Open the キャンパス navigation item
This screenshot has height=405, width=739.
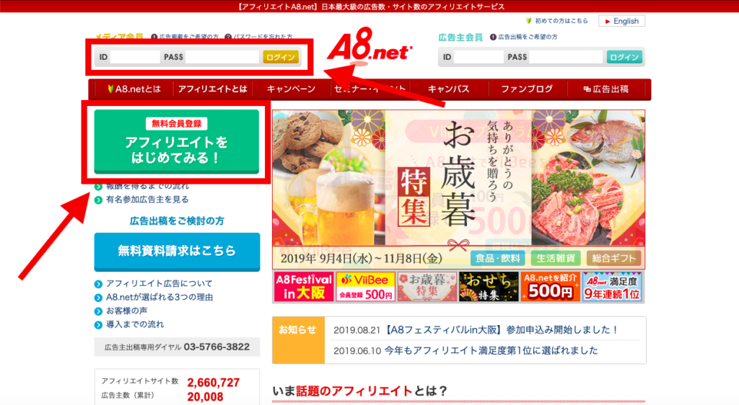click(449, 89)
